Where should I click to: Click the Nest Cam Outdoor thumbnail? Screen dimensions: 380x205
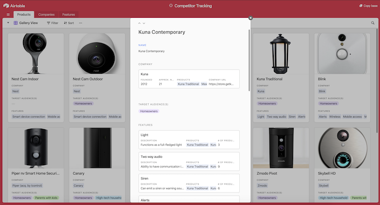(97, 53)
